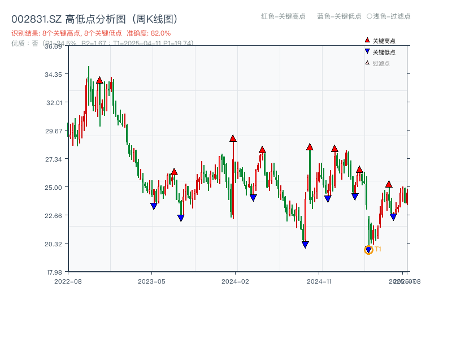This screenshot has width=452, height=339.
Task: Click the T1 label next to the circle marker
Action: [377, 248]
